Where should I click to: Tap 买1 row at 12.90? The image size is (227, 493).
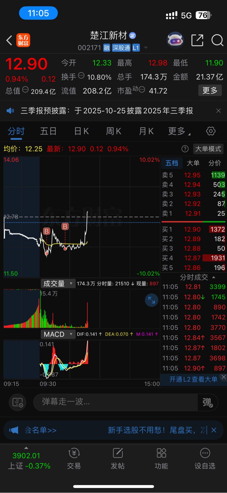tap(193, 229)
